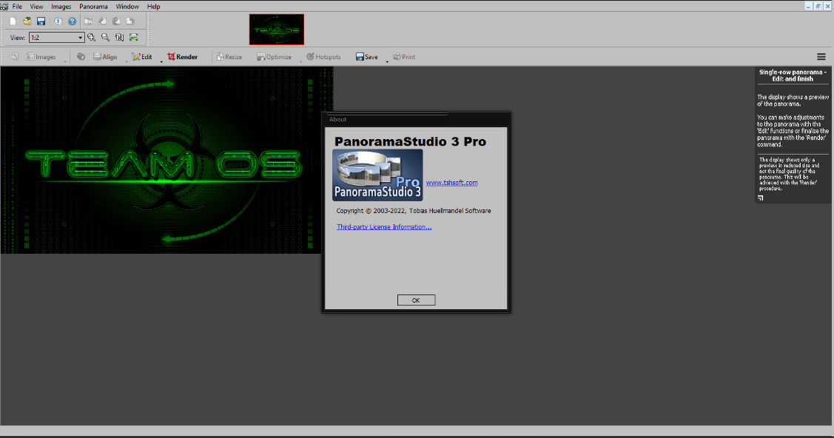Open a project with the folder icon
Viewport: 834px width, 438px height.
[x=27, y=21]
